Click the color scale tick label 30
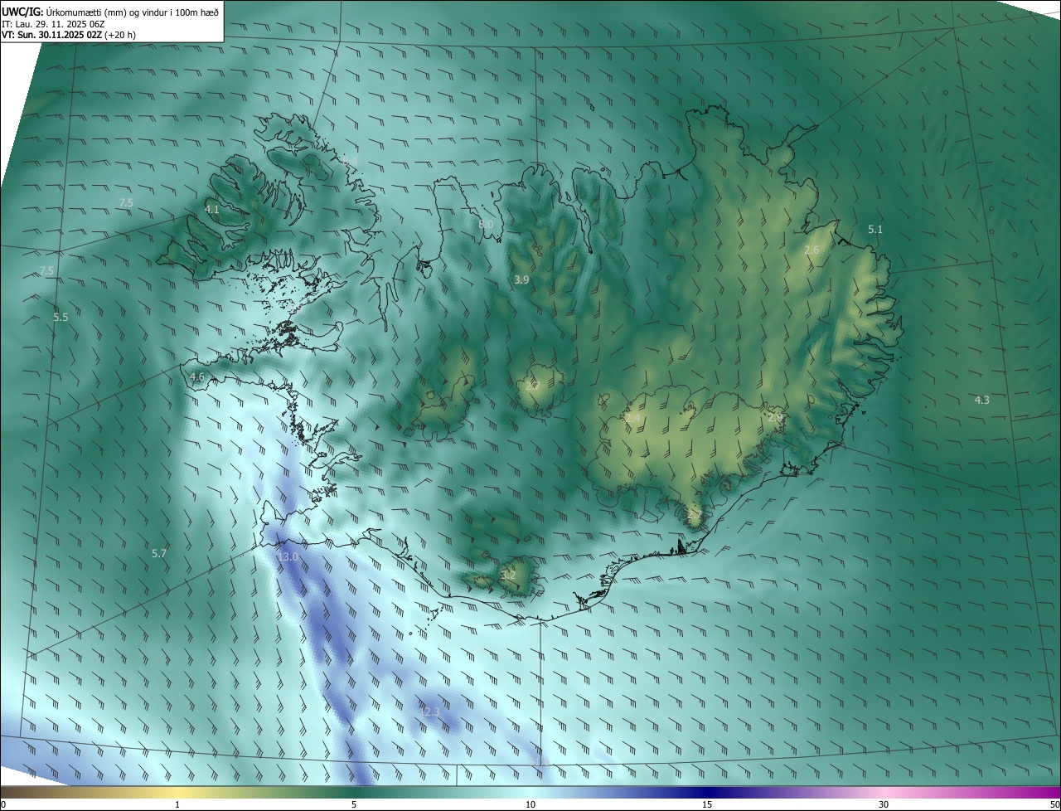1061x811 pixels. [x=884, y=804]
